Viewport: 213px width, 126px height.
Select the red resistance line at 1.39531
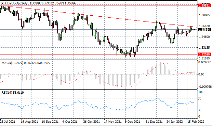point(99,6)
